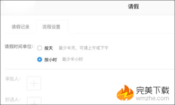This screenshot has height=105, width=175.
Task: Select the 按小时 radio button
Action: [40, 60]
